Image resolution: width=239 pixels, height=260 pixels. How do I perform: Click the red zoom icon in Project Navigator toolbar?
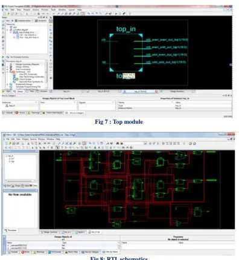[x=74, y=14]
